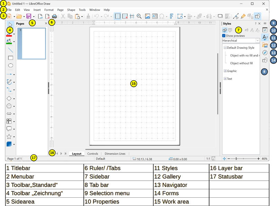This screenshot has height=206, width=277.
Task: Toggle the Helplines While Moving button
Action: coord(132,16)
